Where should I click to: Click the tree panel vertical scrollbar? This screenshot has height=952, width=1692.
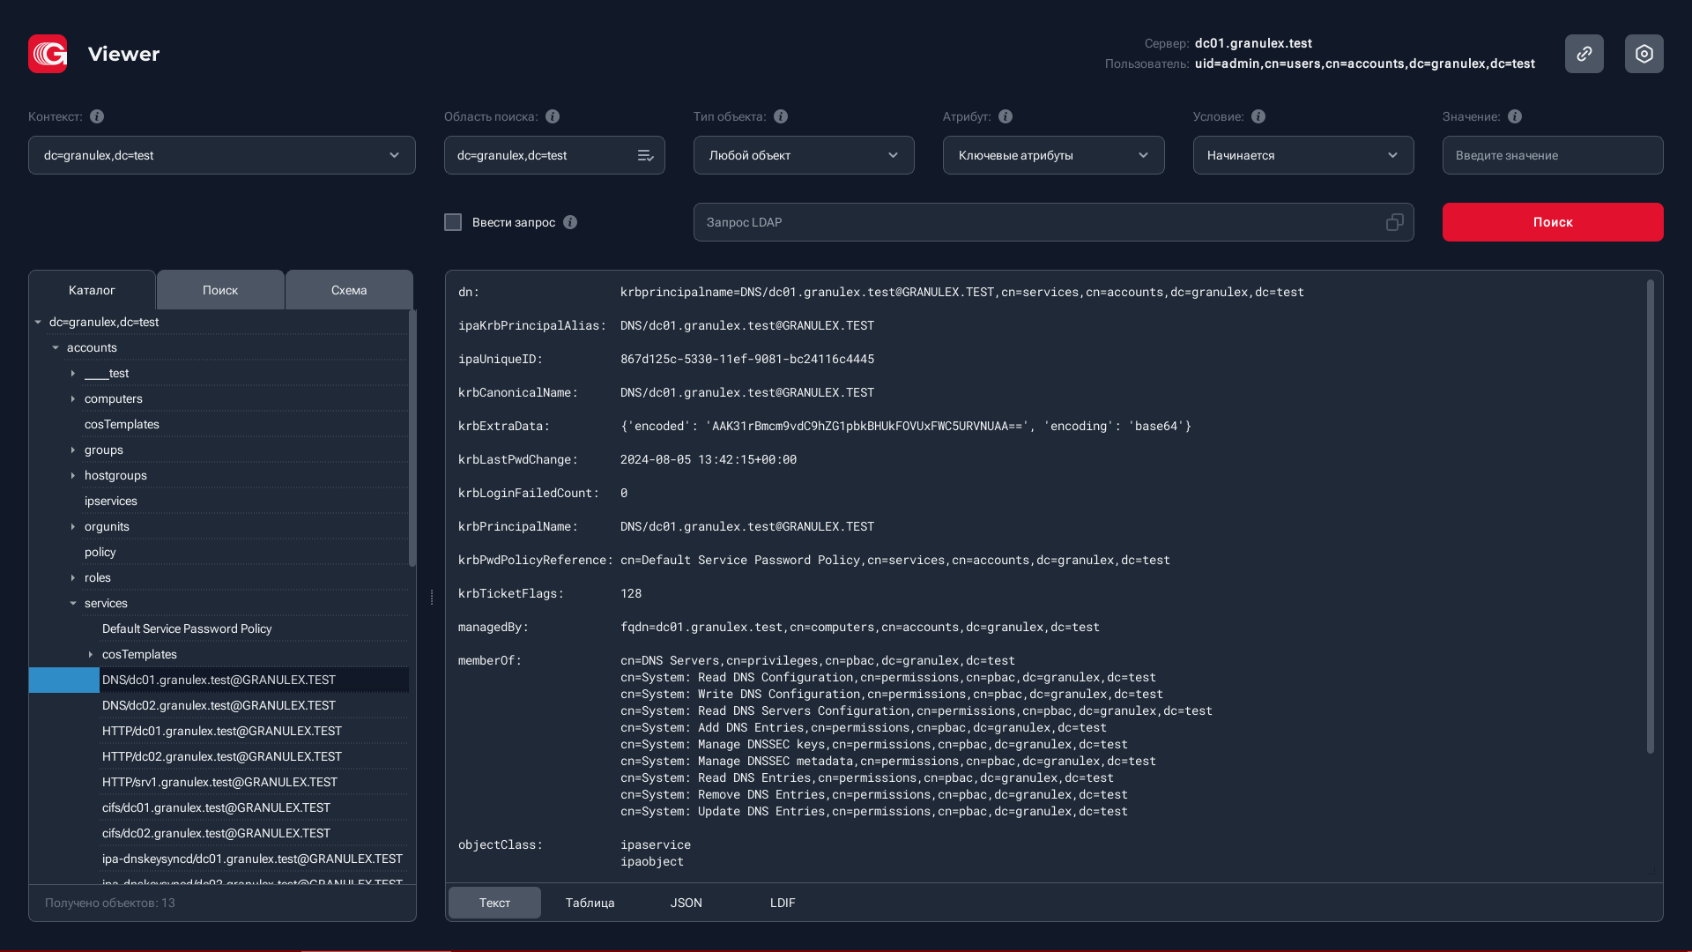tap(412, 438)
